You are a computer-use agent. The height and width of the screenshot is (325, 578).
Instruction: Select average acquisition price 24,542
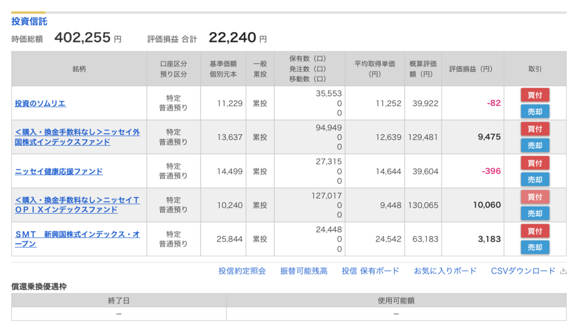tap(388, 239)
